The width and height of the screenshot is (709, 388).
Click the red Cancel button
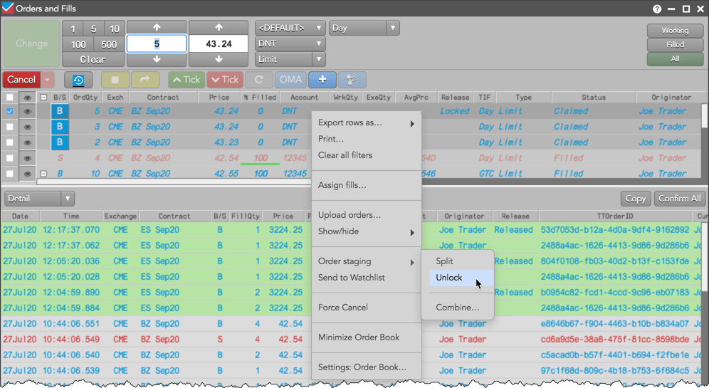(21, 80)
